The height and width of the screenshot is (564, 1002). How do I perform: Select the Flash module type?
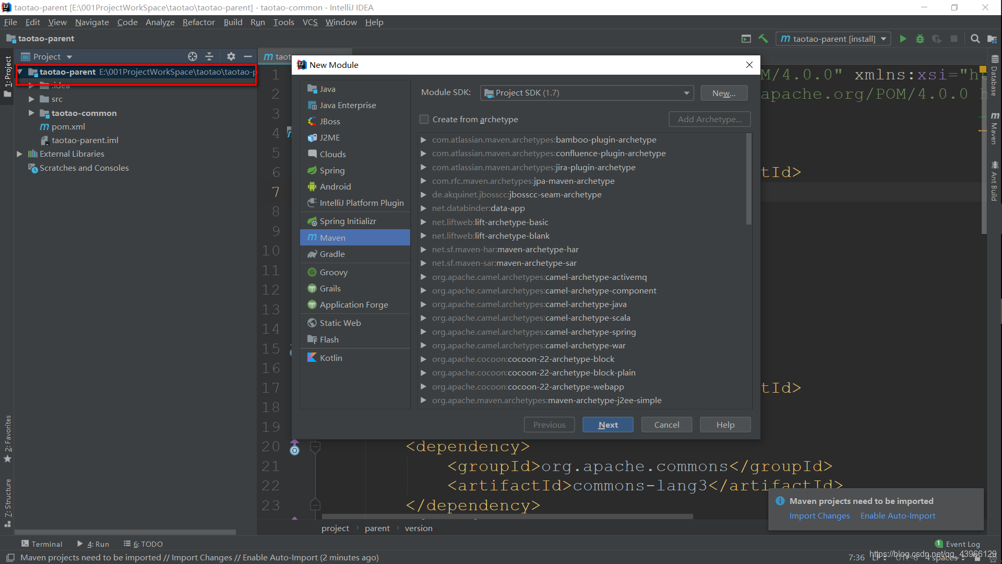355,340
